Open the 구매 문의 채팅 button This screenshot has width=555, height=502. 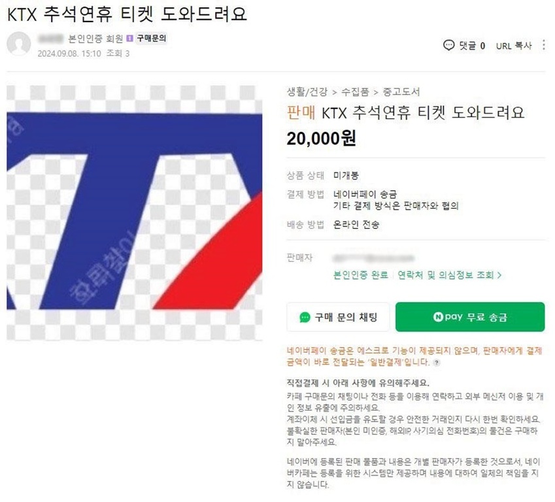click(338, 317)
